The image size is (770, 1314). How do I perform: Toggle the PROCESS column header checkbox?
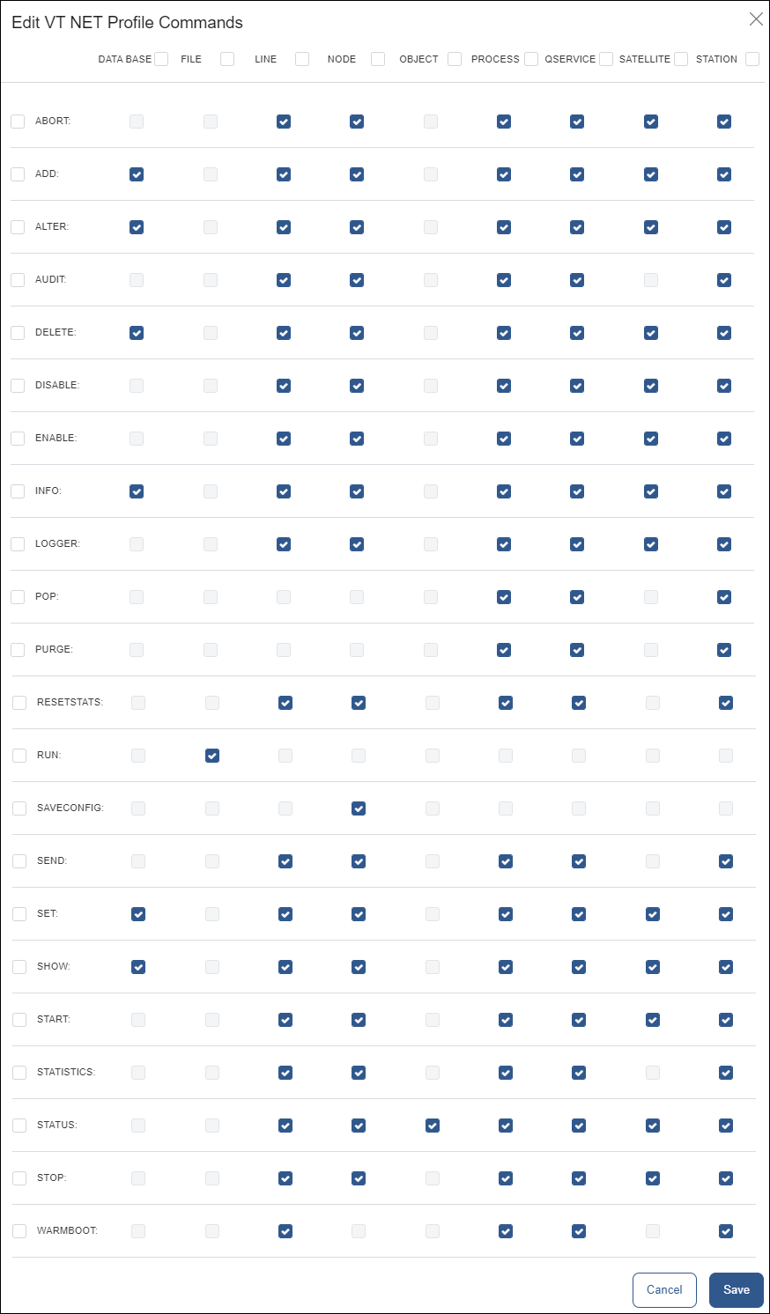pos(530,58)
